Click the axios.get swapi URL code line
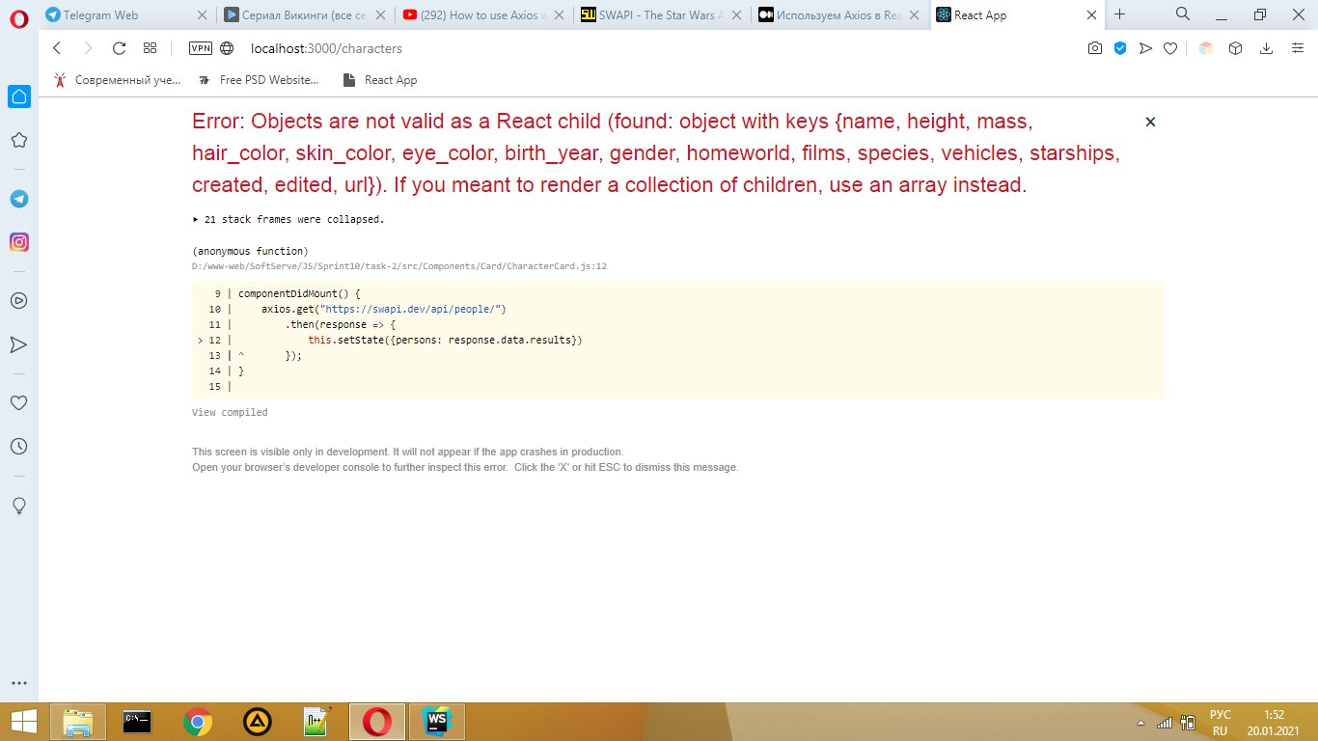The image size is (1318, 741). (x=384, y=309)
